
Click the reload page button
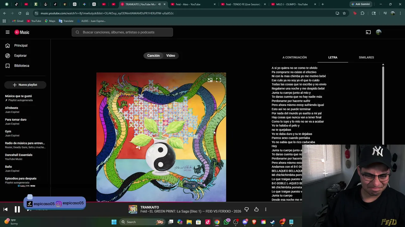pos(20,13)
